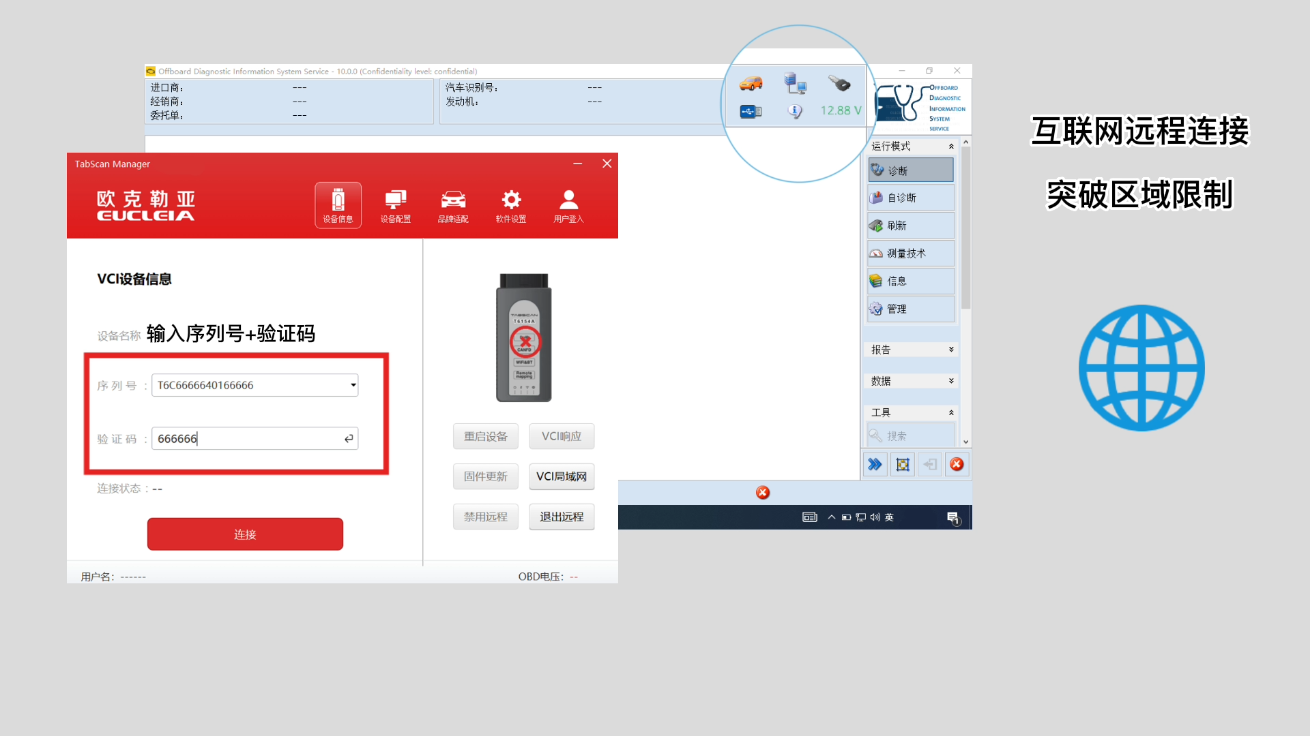Open the taskbar keyboard input icon
This screenshot has height=736, width=1310.
click(810, 517)
